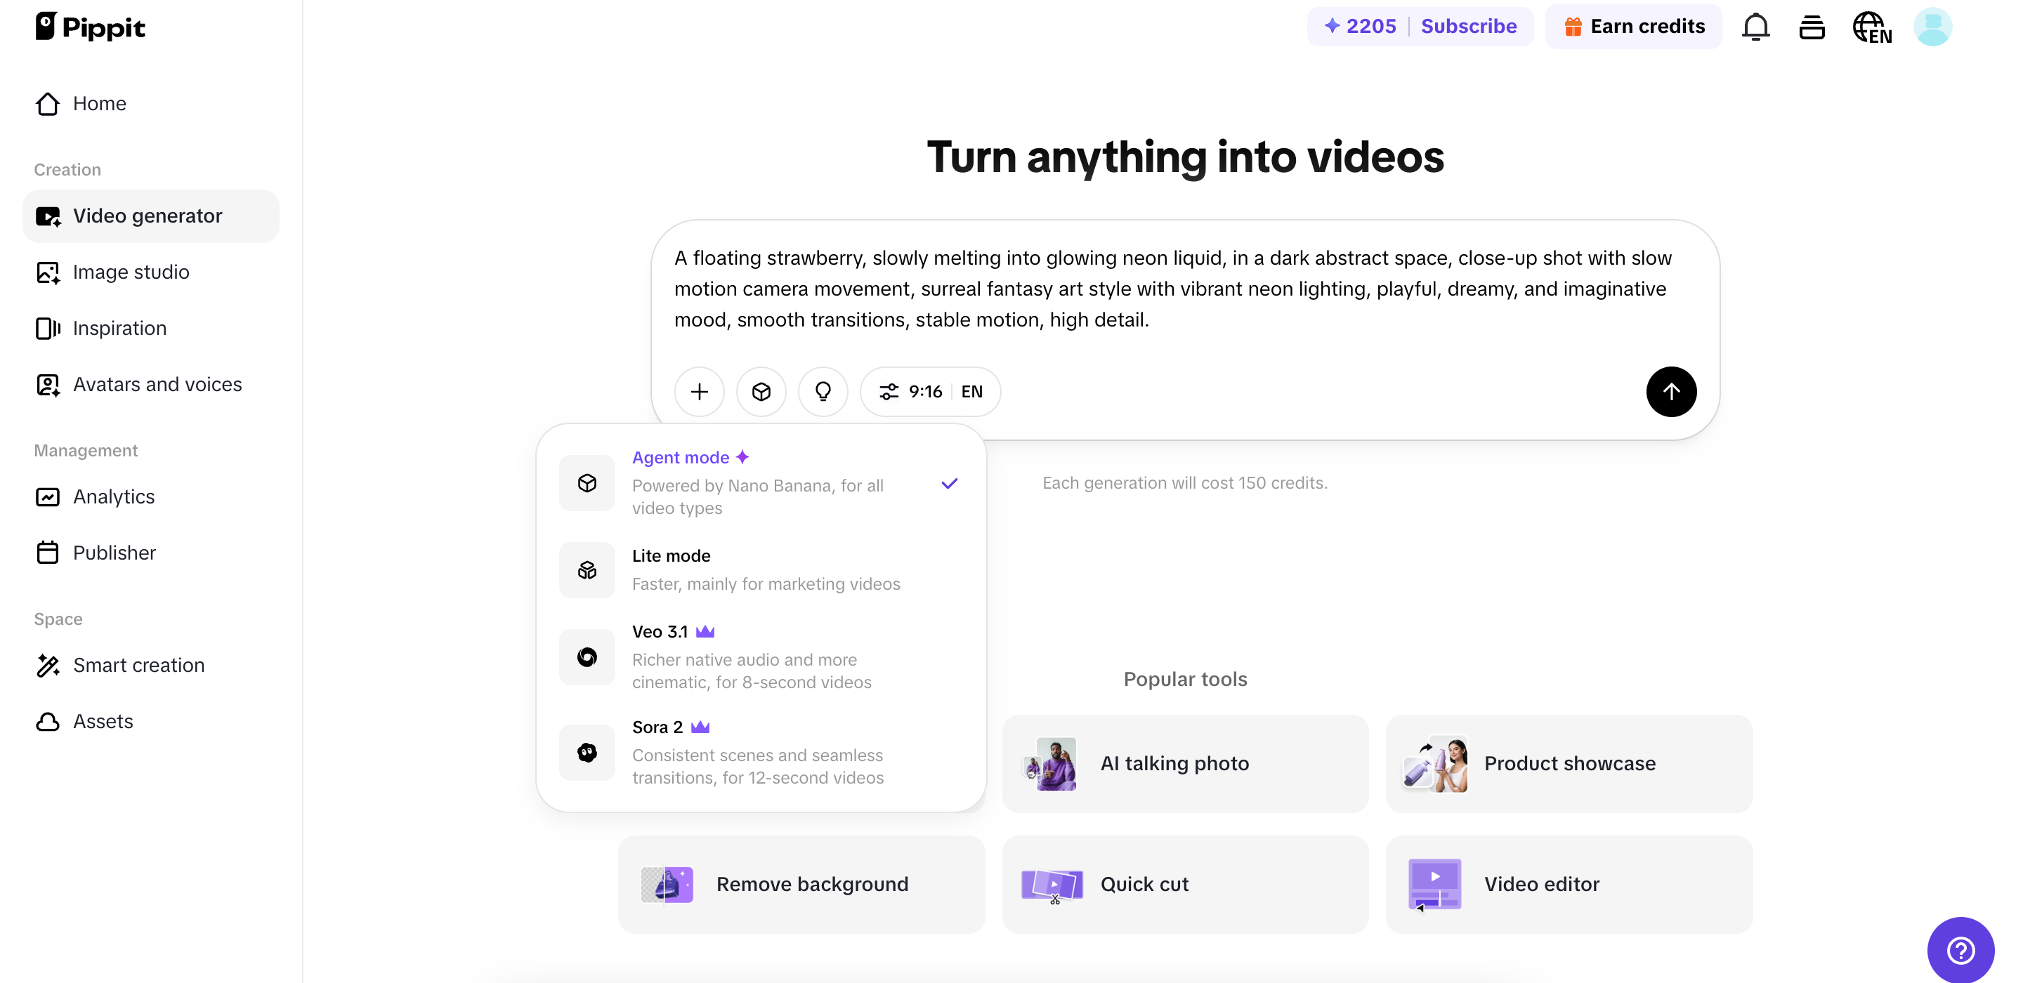Go to the Inspiration section
Viewport: 2023px width, 983px height.
(119, 328)
